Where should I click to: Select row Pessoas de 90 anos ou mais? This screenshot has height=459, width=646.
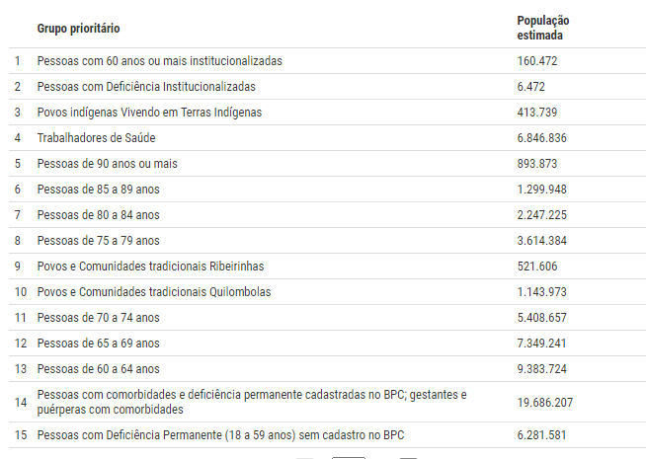pos(328,164)
